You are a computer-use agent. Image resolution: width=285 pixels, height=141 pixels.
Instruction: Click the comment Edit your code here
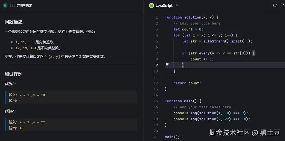(x=197, y=23)
